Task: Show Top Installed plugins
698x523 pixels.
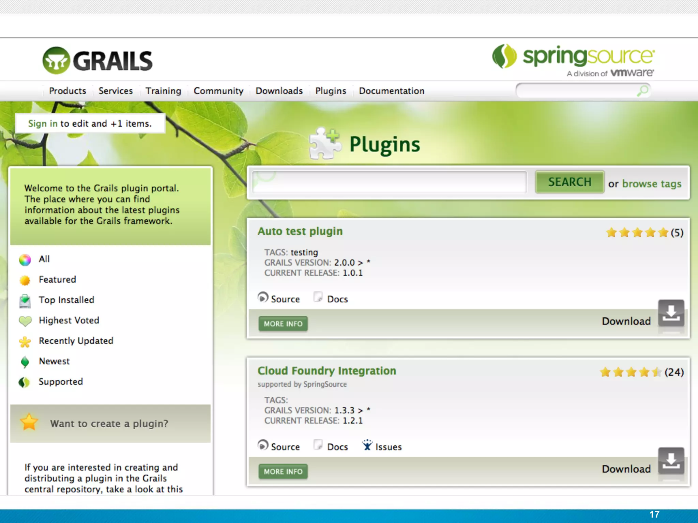Action: click(x=66, y=300)
